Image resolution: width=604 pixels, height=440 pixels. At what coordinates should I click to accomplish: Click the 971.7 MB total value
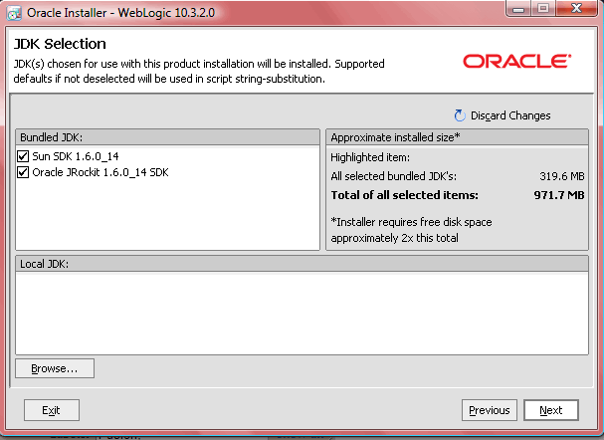point(559,195)
